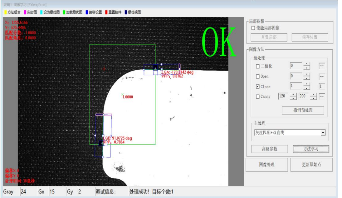Image resolution: width=342 pixels, height=198 pixels.
Task: Click the Canny 200 threshold spinner
Action: click(313, 97)
